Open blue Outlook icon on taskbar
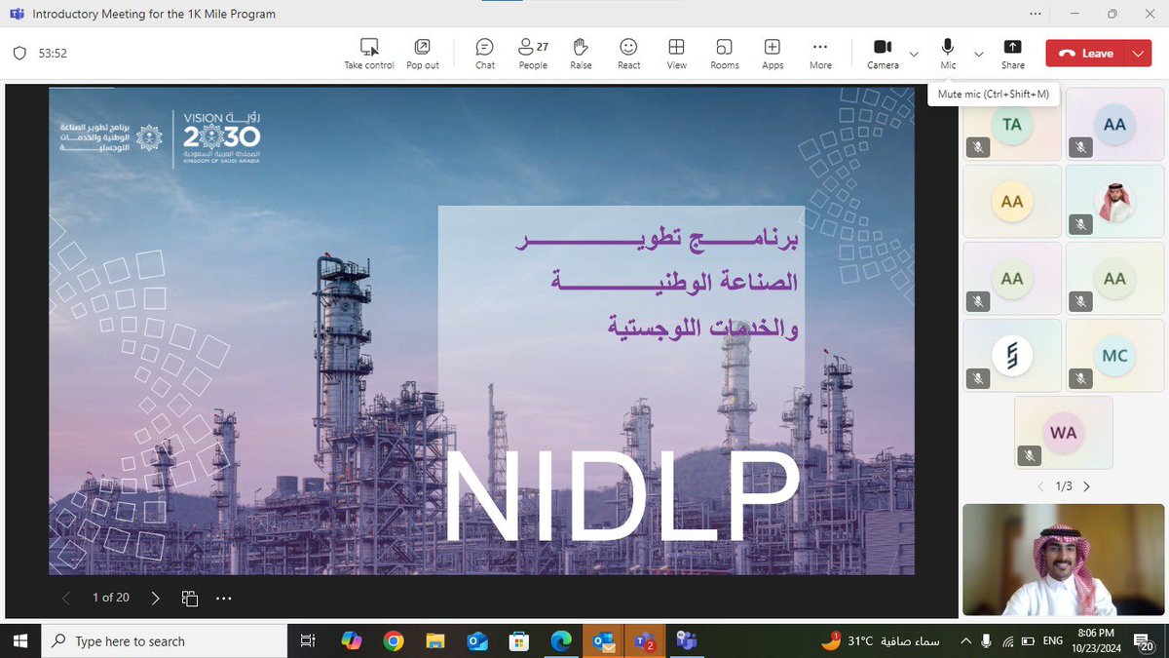Image resolution: width=1169 pixels, height=658 pixels. [x=477, y=640]
